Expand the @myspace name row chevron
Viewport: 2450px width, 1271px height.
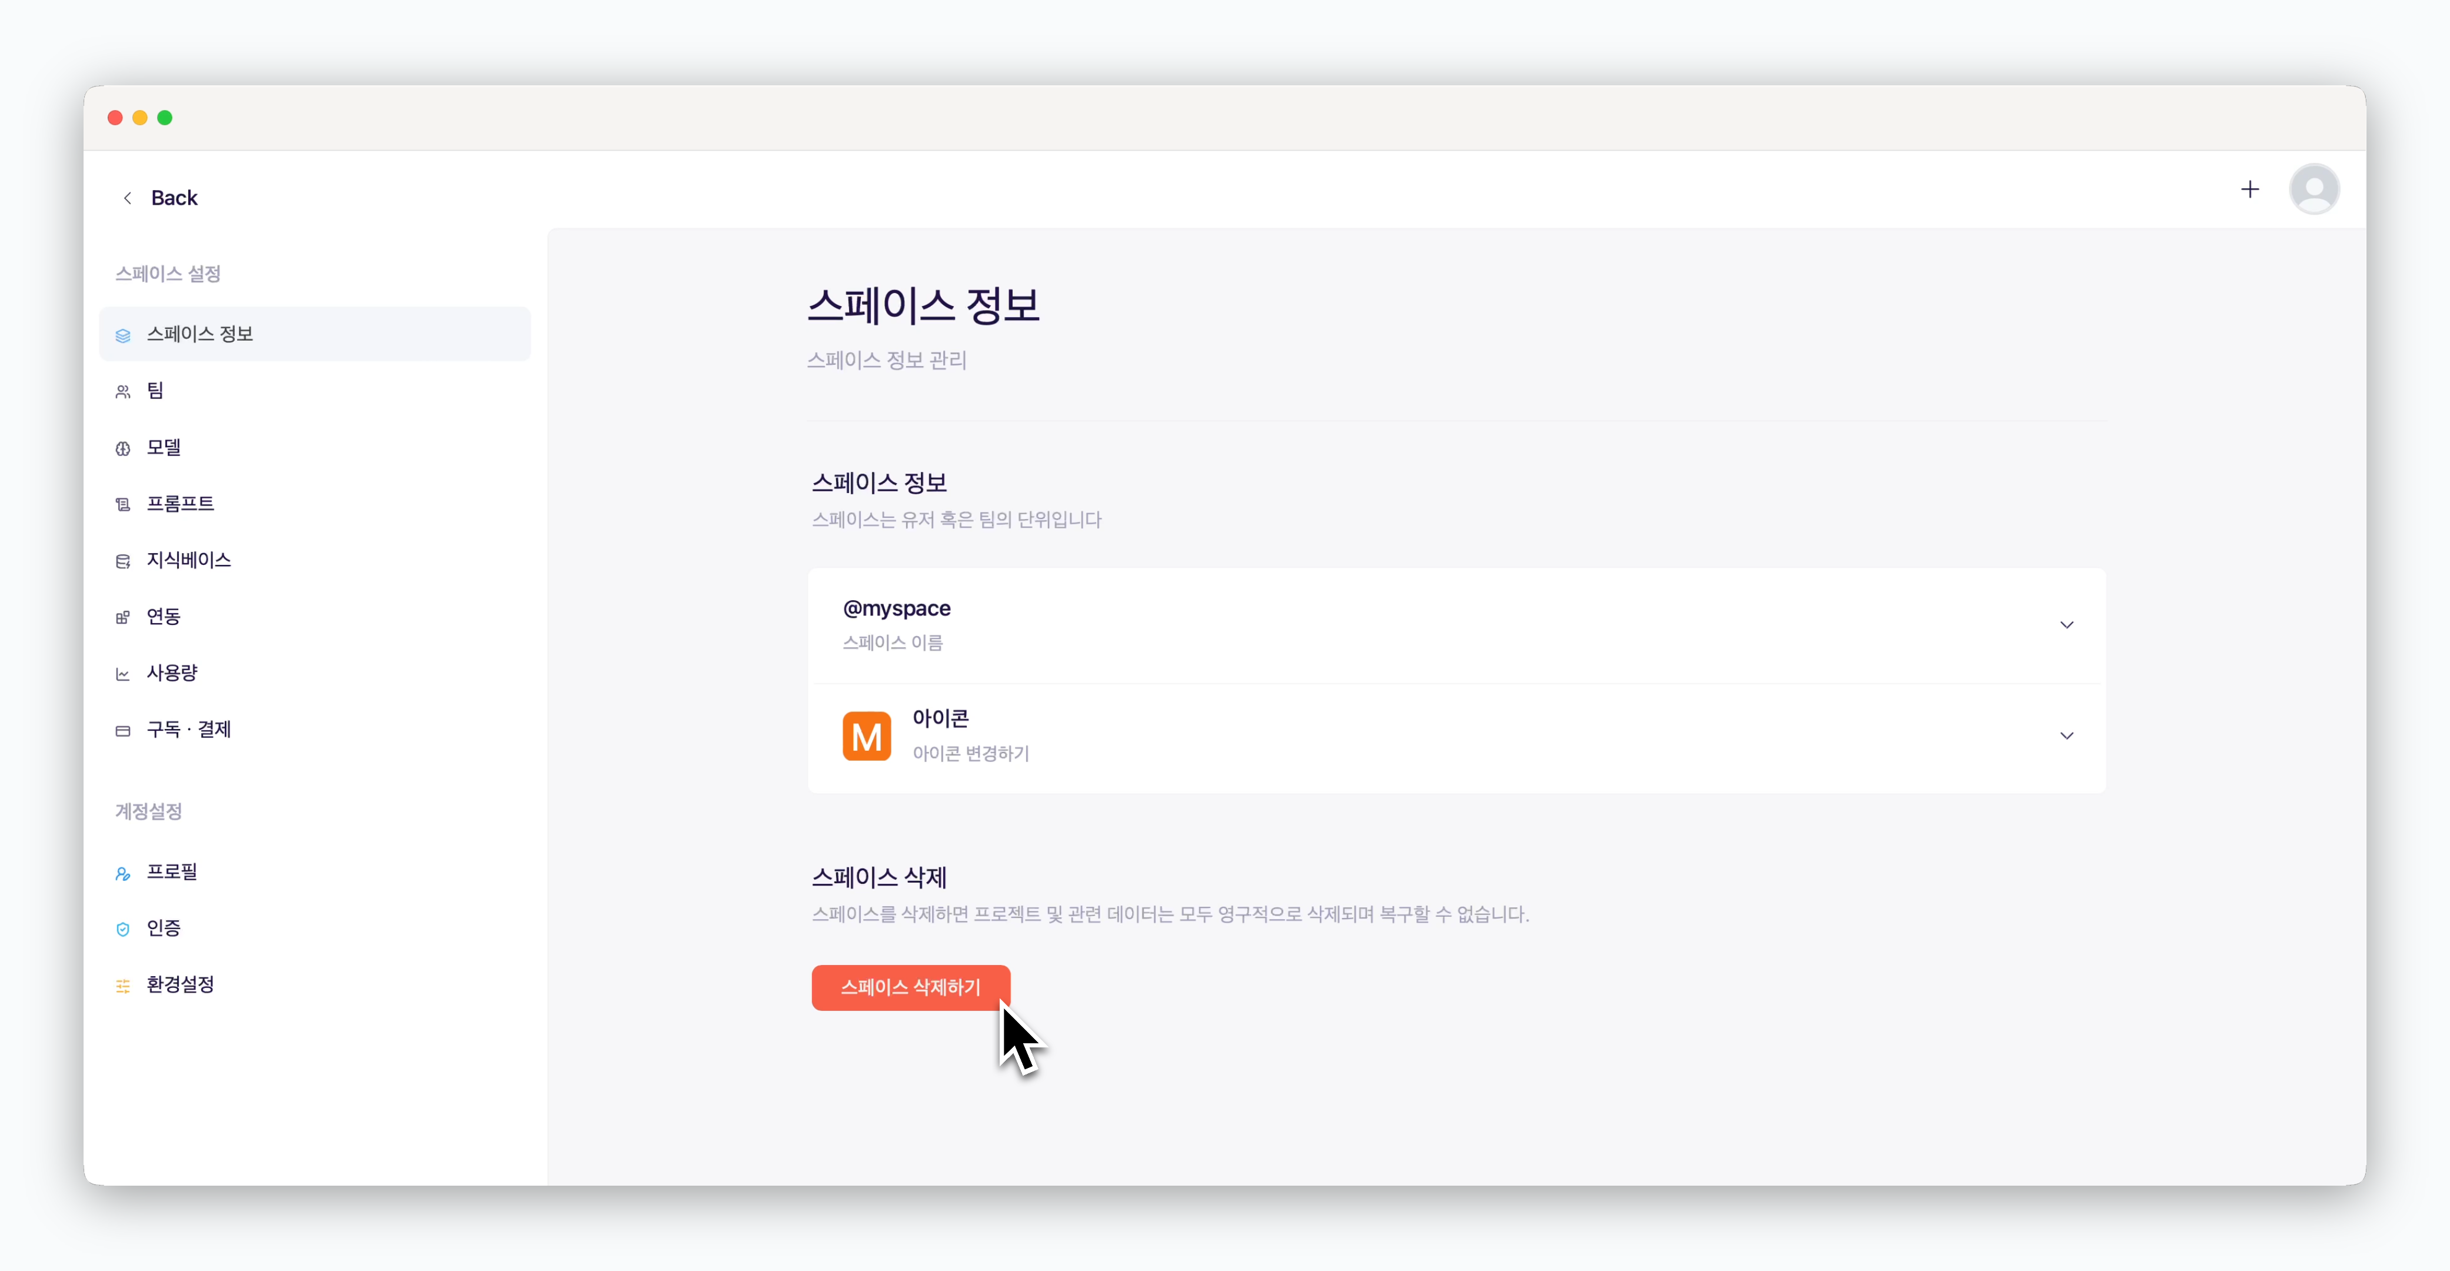click(x=2067, y=625)
